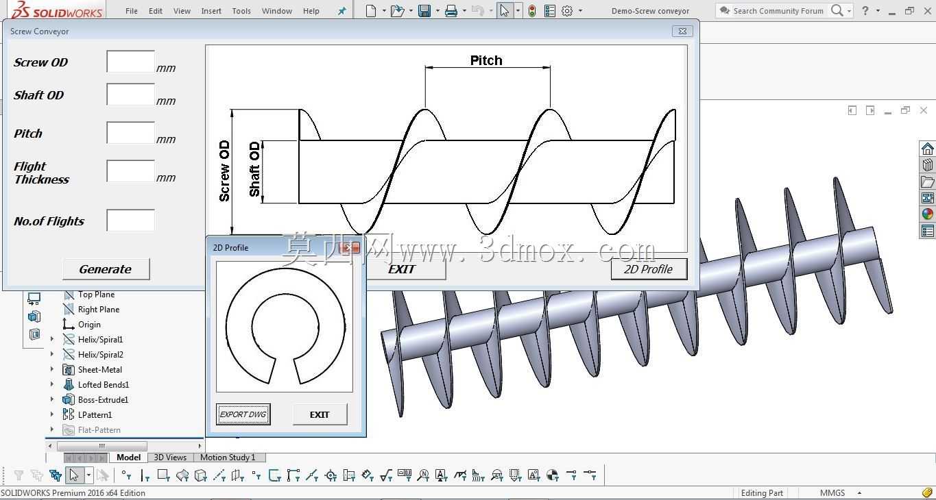Switch to the Motion Study 1 tab
936x500 pixels.
[228, 458]
